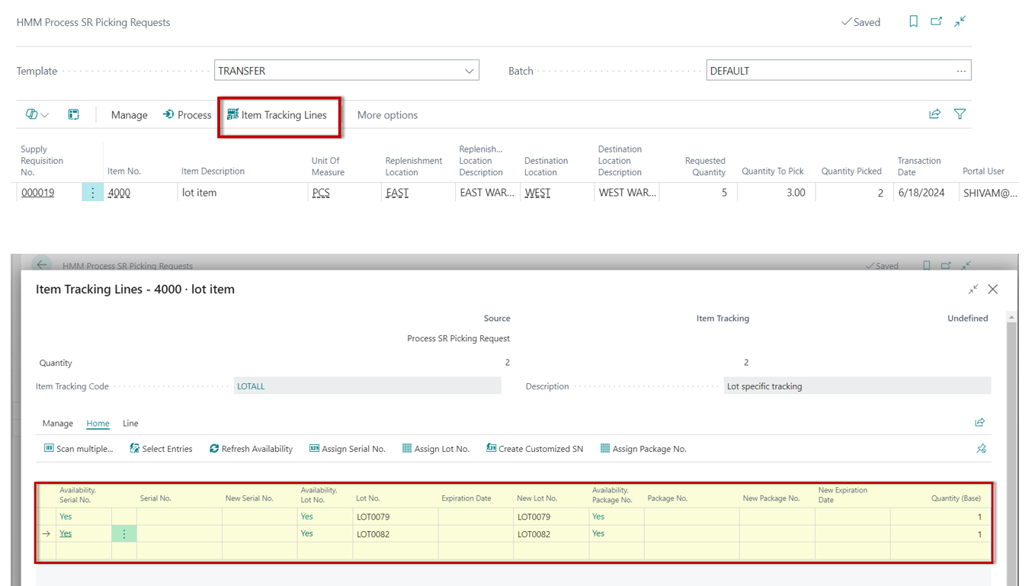
Task: Click the LOTALL item tracking code link
Action: pos(251,386)
